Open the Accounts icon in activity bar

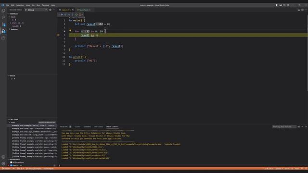point(3,157)
